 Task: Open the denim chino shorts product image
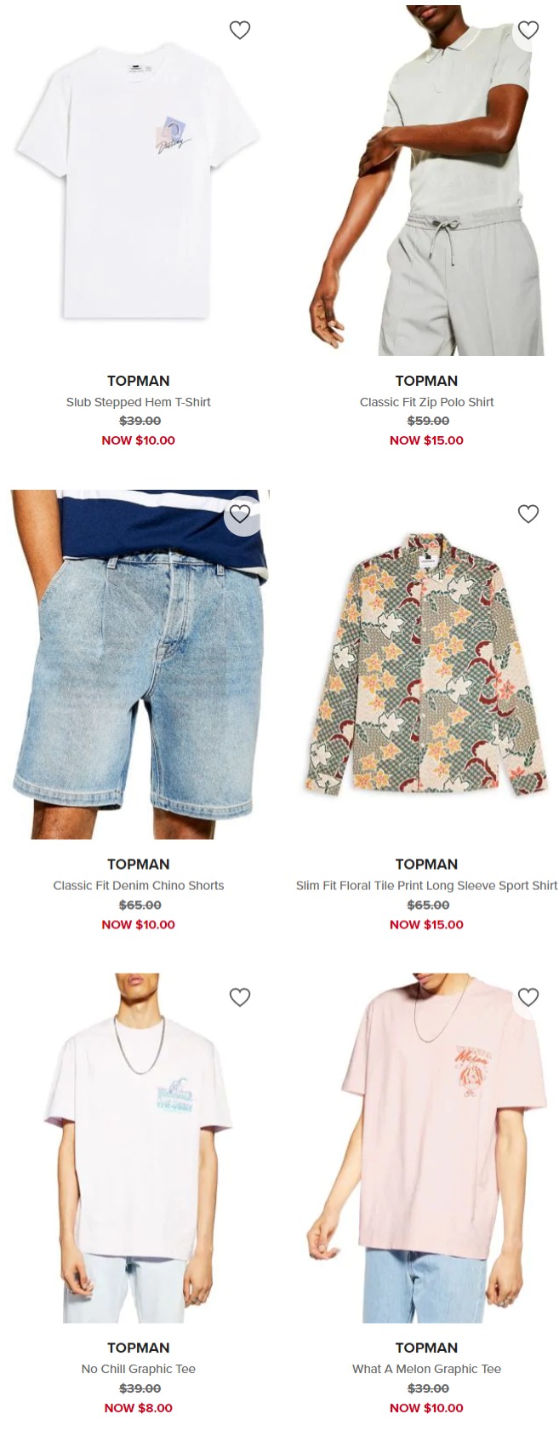(x=139, y=664)
